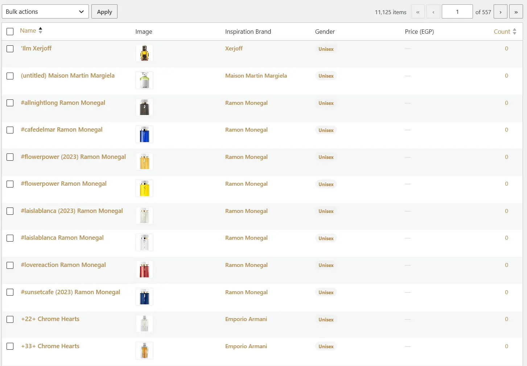The image size is (527, 366).
Task: Check the #cafedelmar Ramon Monegal checkbox
Action: pos(10,130)
